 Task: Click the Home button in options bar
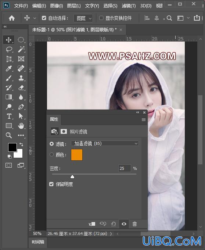click(x=12, y=18)
